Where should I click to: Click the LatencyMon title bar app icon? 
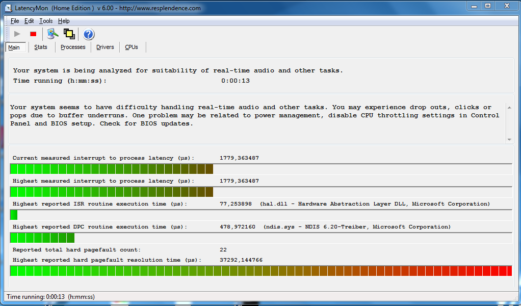pos(9,8)
